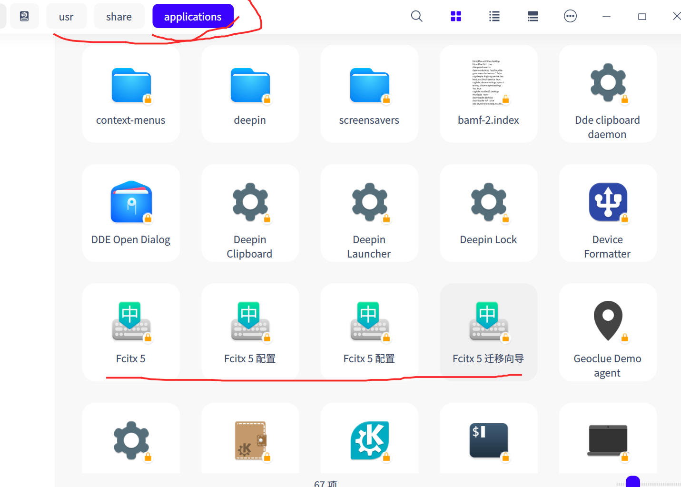
Task: Navigate to the share breadcrumb folder
Action: 118,16
